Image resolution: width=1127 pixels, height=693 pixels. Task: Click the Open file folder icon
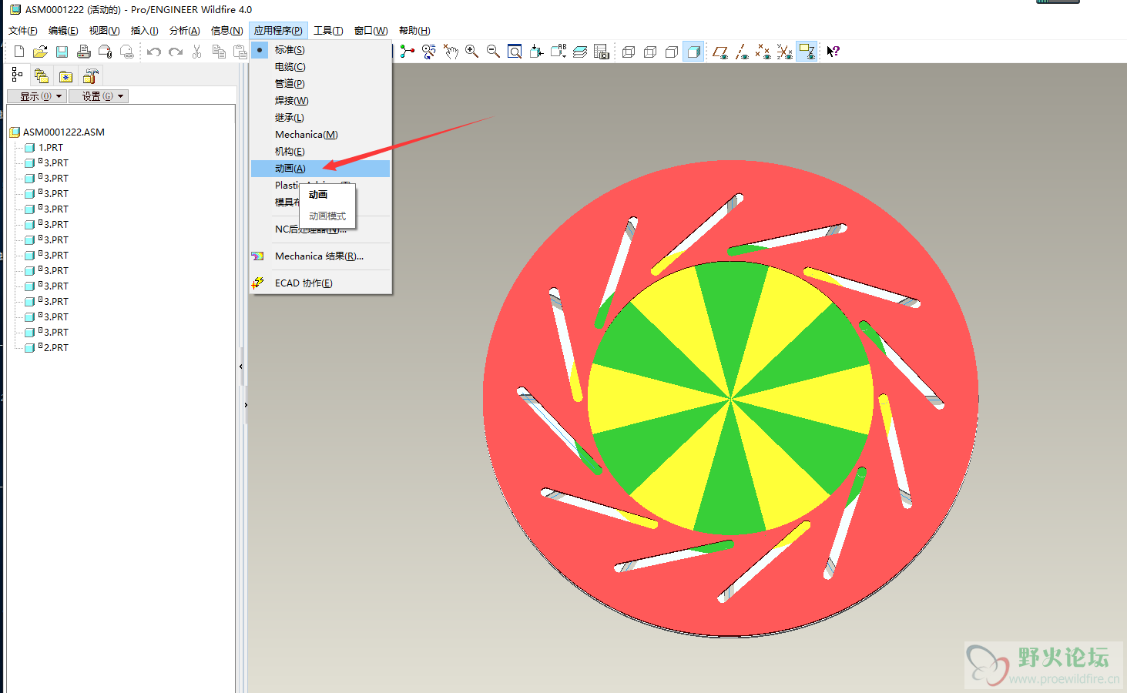pyautogui.click(x=40, y=52)
